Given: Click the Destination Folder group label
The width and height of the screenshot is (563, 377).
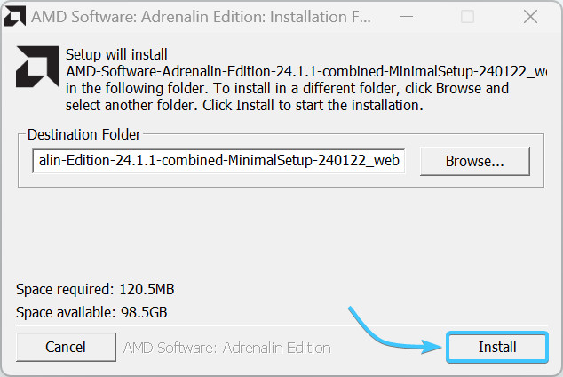Looking at the screenshot, I should pyautogui.click(x=84, y=134).
